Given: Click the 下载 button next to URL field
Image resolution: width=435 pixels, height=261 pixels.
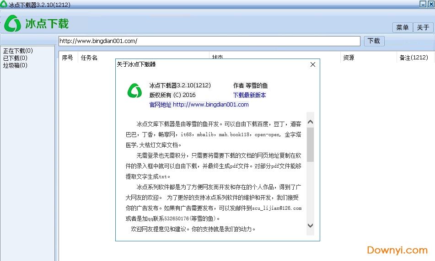Looking at the screenshot, I should (374, 41).
